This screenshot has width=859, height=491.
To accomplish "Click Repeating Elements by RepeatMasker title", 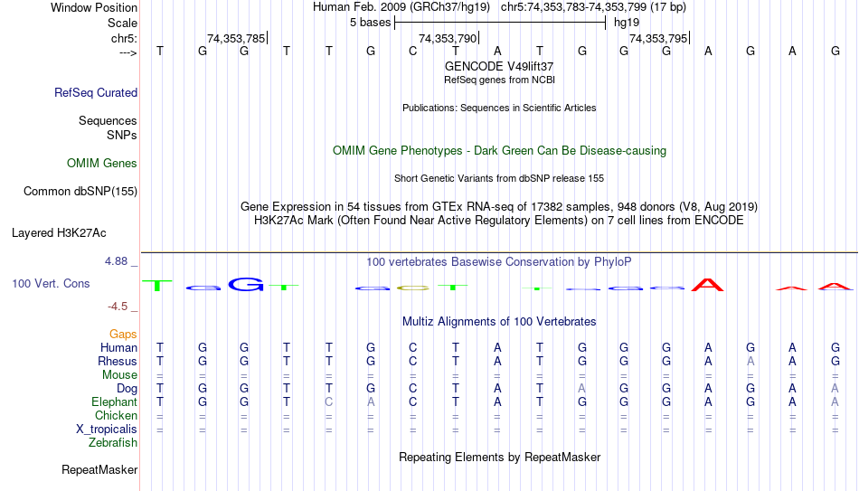I will 500,457.
